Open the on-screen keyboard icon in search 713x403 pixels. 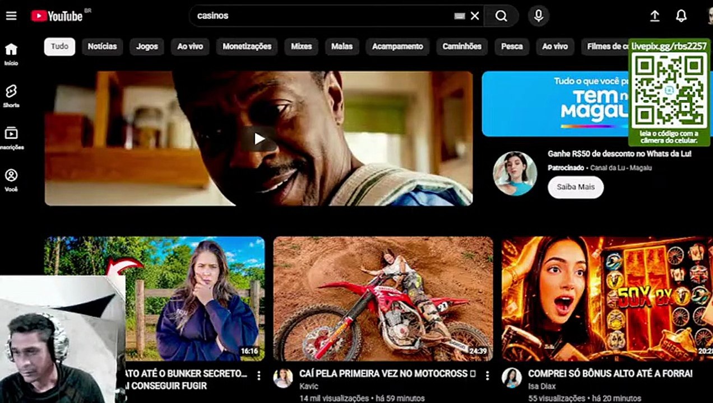460,16
